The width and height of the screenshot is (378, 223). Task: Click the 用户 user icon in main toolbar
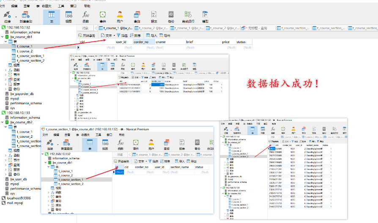pos(120,17)
